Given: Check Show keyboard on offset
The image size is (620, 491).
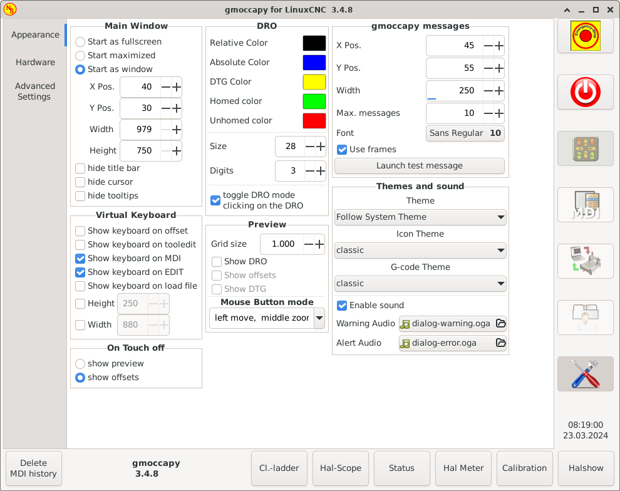Looking at the screenshot, I should 80,230.
